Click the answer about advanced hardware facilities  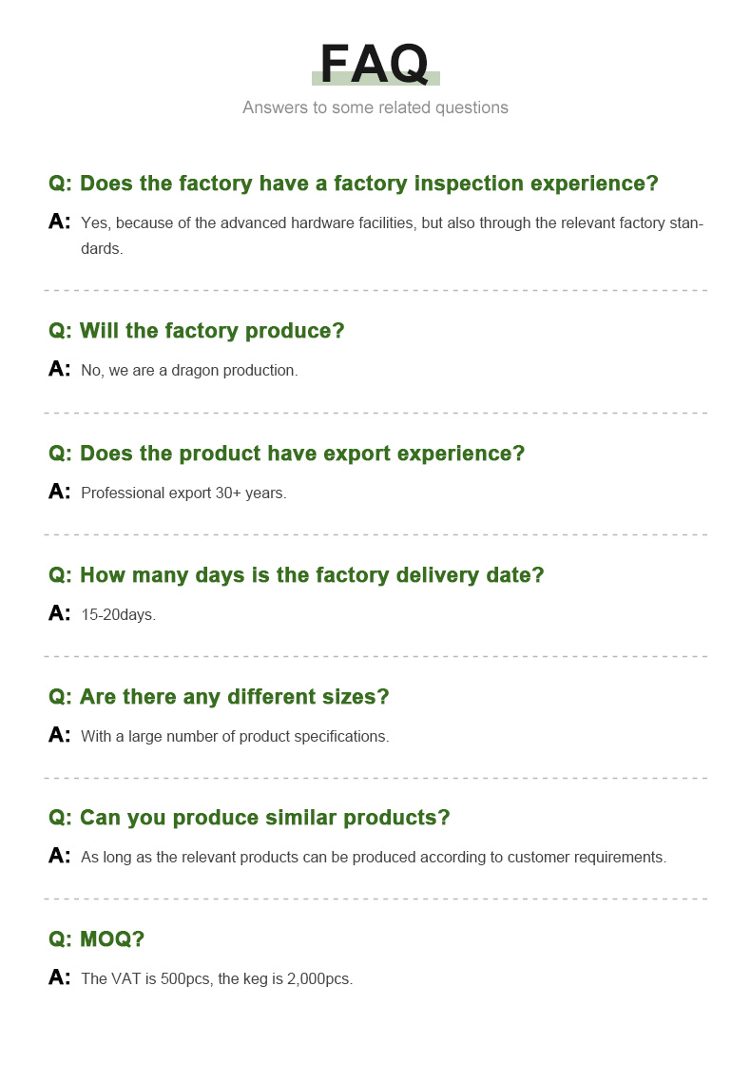coord(392,236)
